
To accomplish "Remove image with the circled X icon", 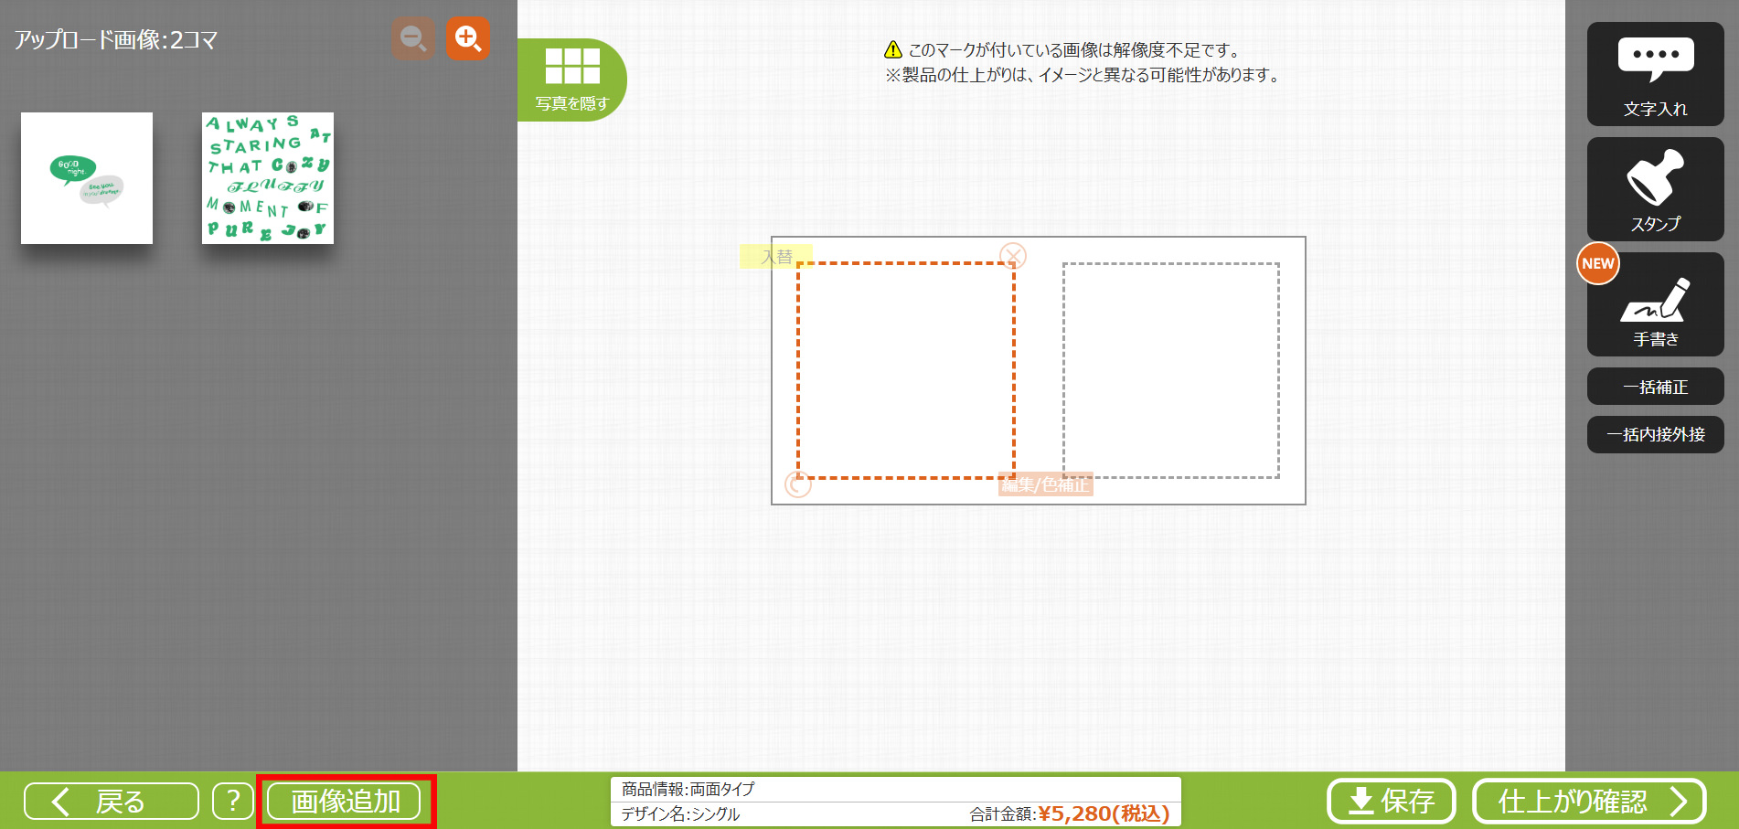I will tap(1013, 255).
